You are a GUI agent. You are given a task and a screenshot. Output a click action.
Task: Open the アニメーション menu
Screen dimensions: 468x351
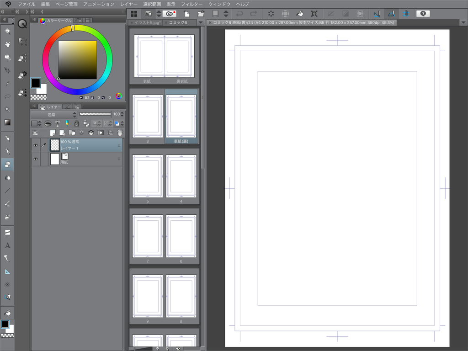point(99,4)
